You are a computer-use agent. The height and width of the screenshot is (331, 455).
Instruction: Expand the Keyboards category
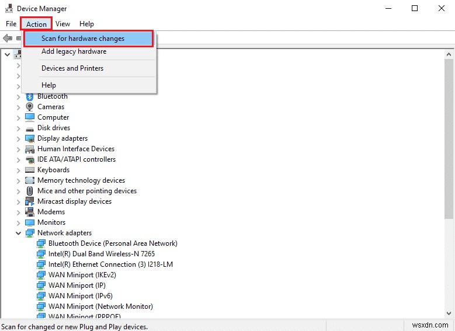pyautogui.click(x=18, y=170)
